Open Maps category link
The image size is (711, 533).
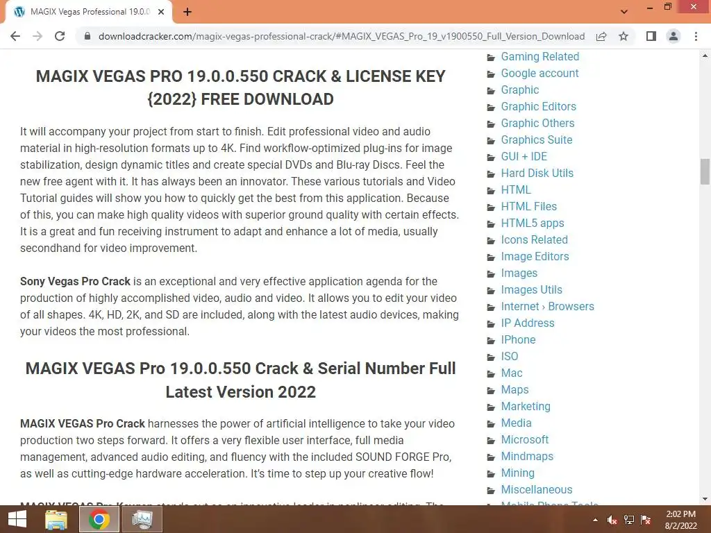[x=515, y=390]
